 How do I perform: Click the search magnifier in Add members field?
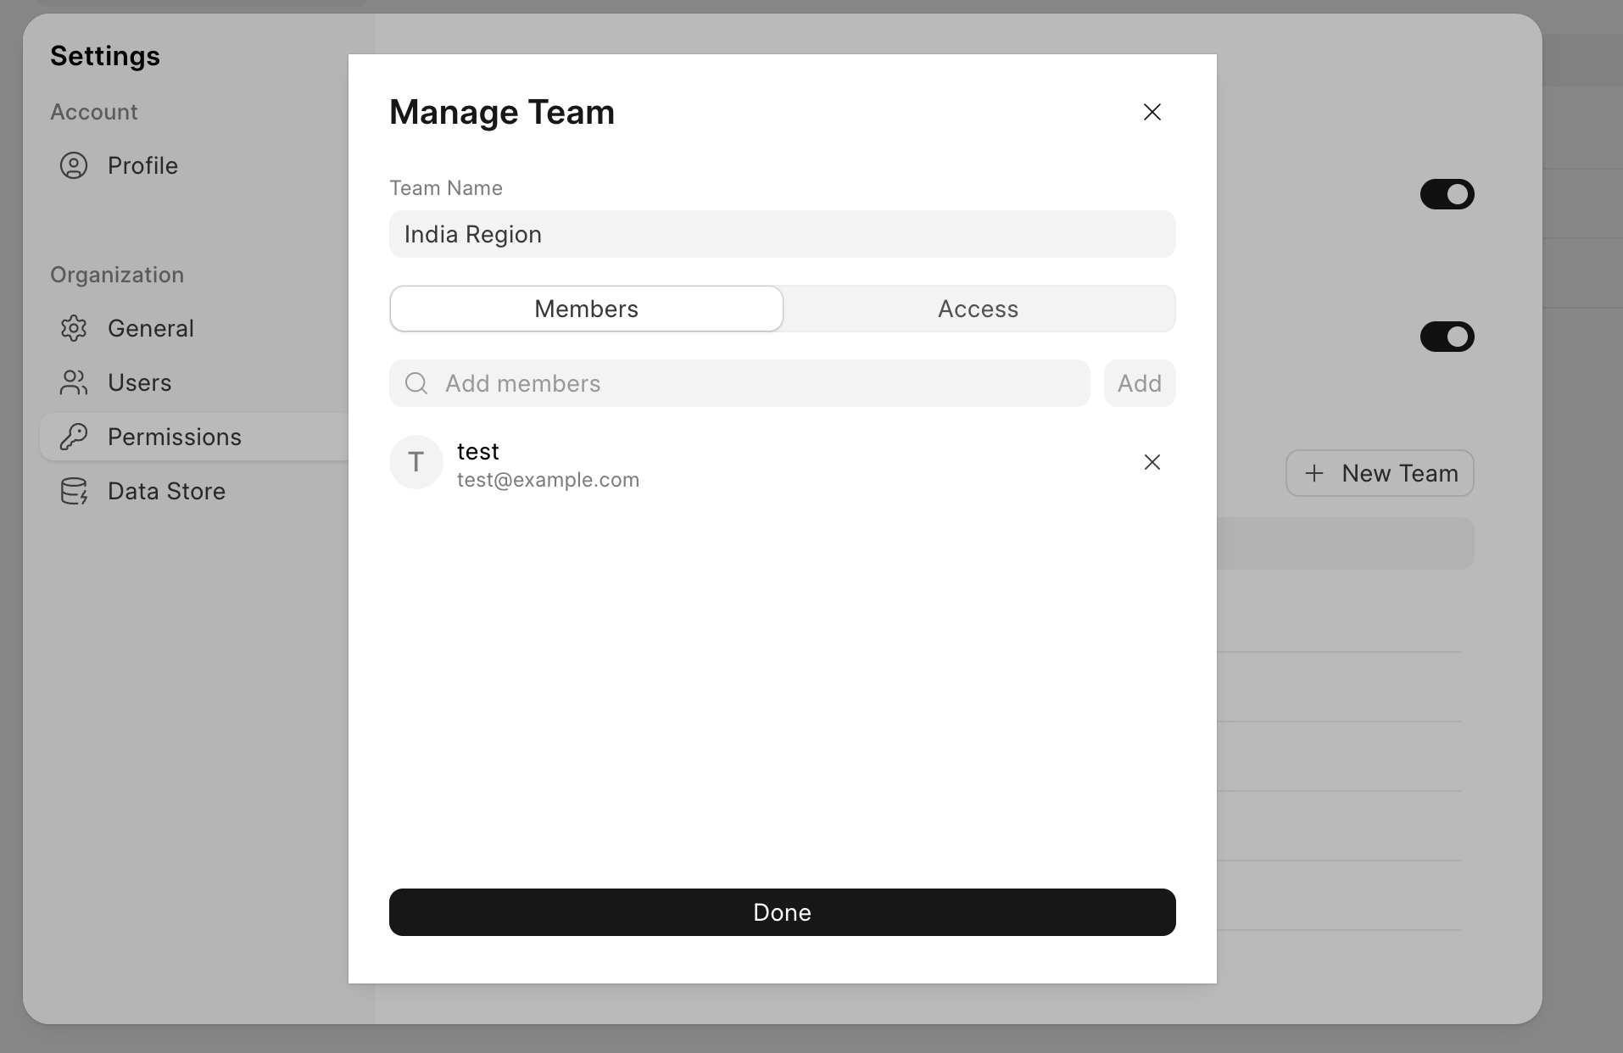(x=416, y=383)
